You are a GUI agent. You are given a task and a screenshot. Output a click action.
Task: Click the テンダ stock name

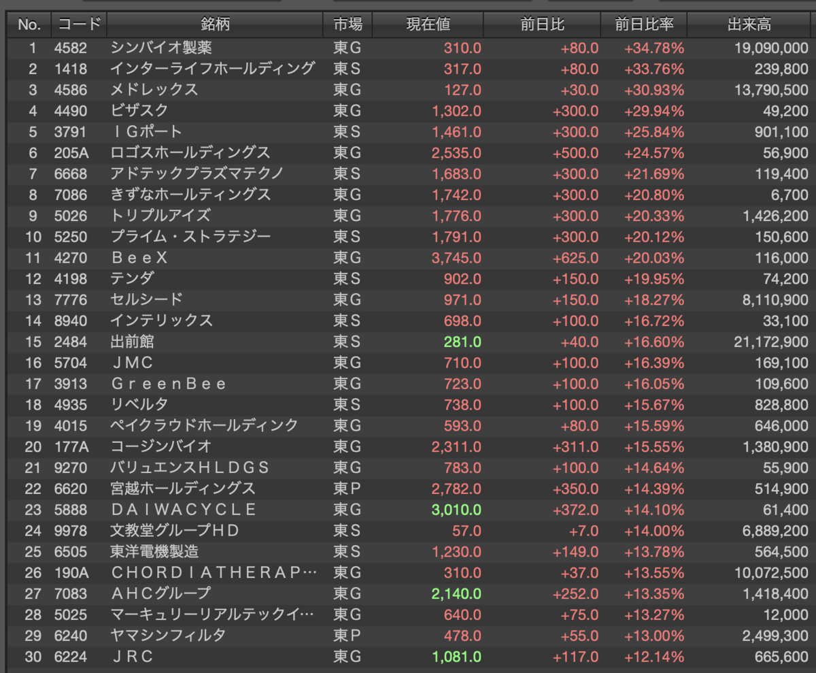click(132, 278)
